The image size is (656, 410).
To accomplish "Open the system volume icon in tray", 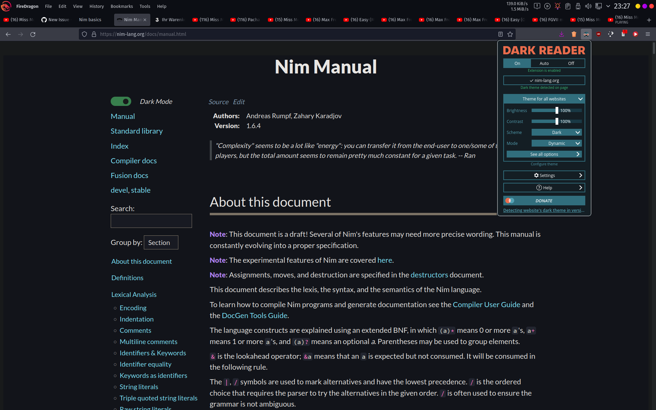I will point(588,6).
